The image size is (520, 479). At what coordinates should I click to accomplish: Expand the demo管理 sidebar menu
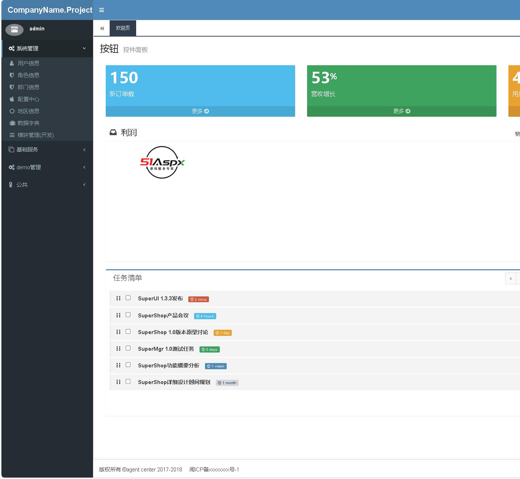(x=47, y=167)
